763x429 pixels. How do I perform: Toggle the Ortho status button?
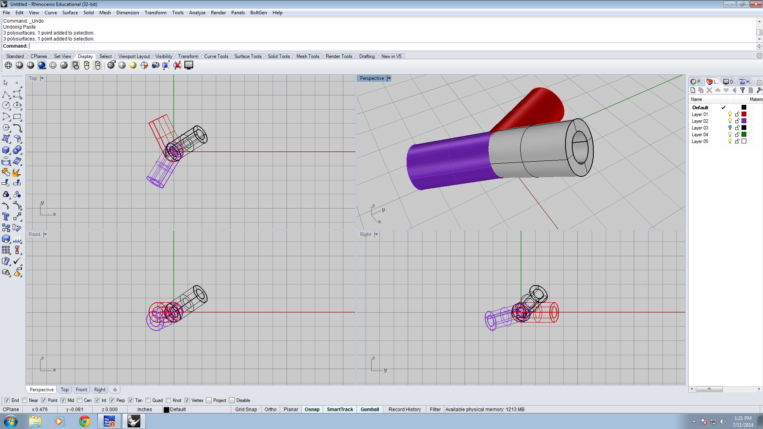(271, 410)
